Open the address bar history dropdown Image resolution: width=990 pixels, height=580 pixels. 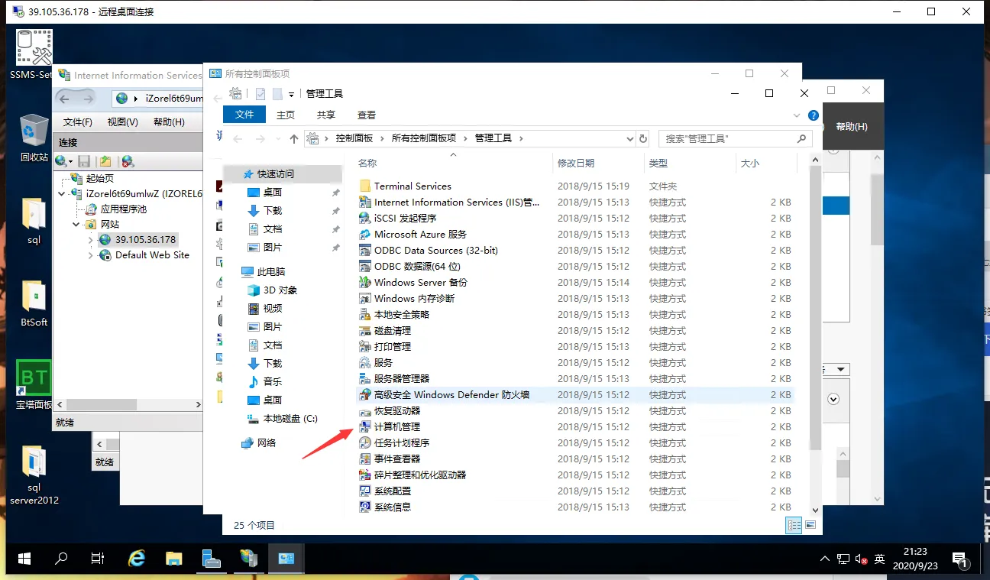coord(630,138)
